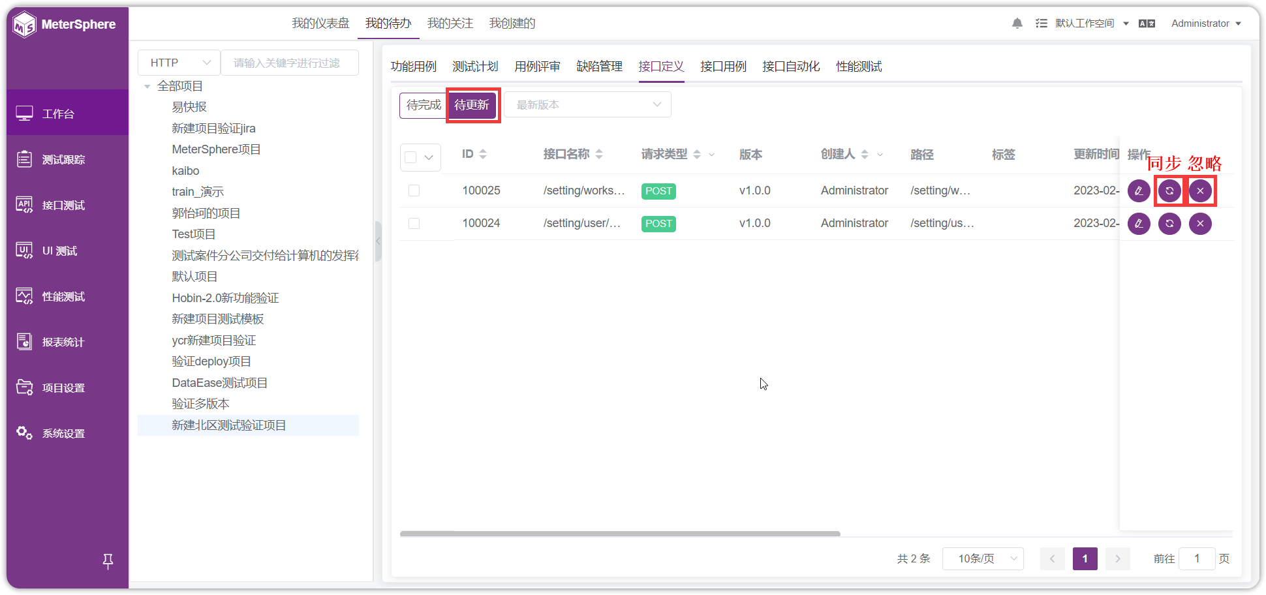Sort by the ID column arrows

tap(483, 155)
